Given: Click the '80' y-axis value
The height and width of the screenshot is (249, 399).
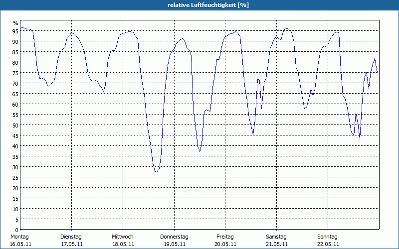Looking at the screenshot, I should pyautogui.click(x=15, y=63).
